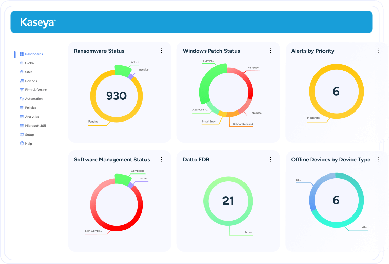Viewport: 389px width, 264px height.
Task: Open Ransomware Status widget options menu
Action: (161, 51)
